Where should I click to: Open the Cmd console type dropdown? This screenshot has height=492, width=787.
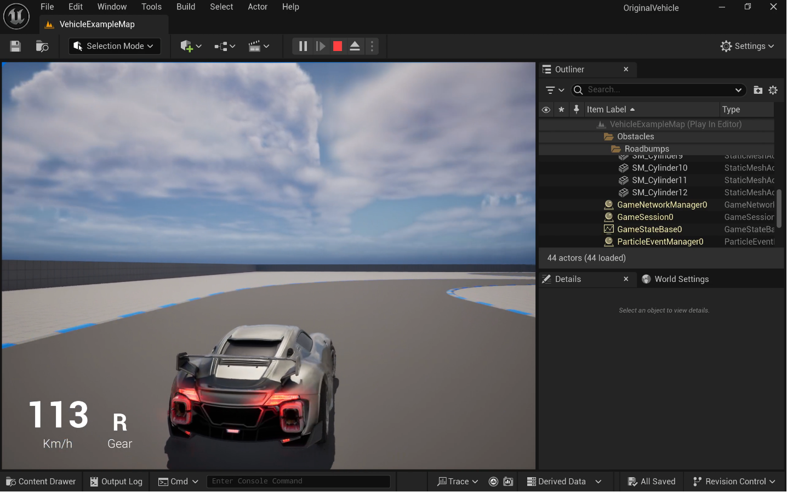(x=178, y=482)
